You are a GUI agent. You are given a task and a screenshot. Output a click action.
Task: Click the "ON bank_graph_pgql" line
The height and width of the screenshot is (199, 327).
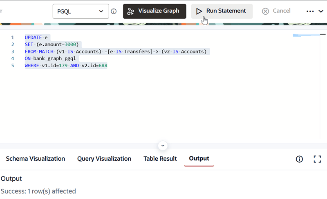[x=50, y=58]
